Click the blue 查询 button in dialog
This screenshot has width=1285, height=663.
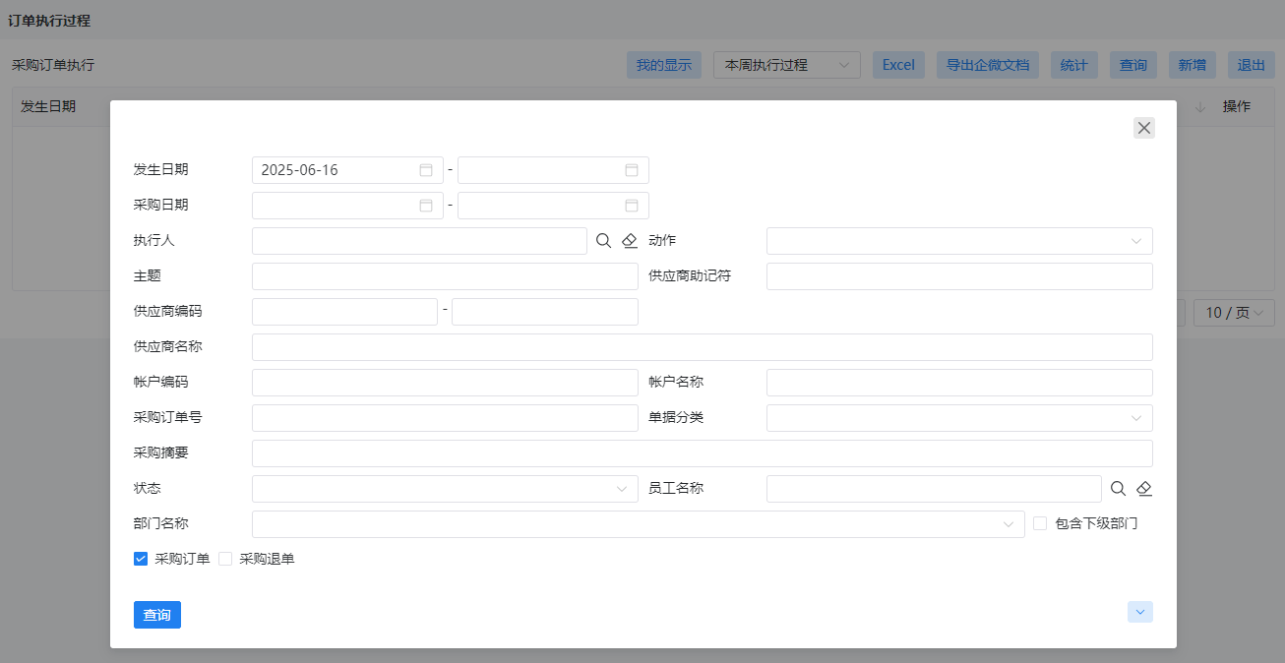pyautogui.click(x=157, y=615)
